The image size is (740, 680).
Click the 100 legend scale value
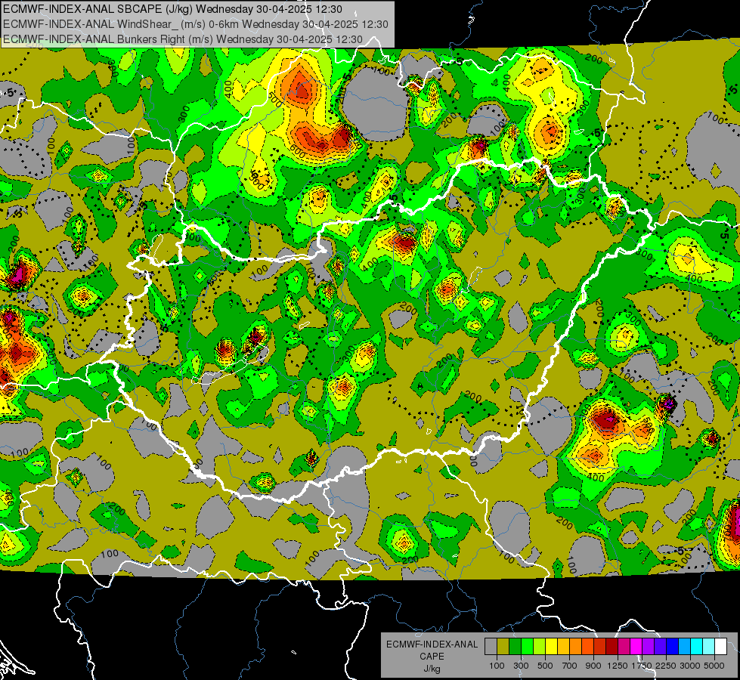tap(497, 666)
